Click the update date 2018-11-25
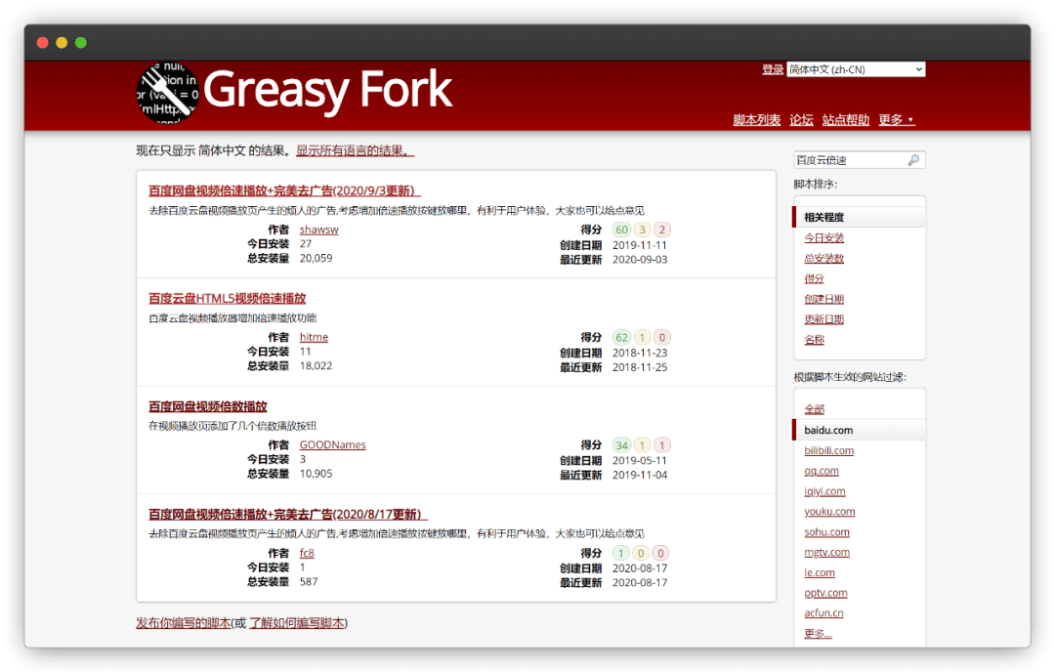1055x672 pixels. coord(639,367)
